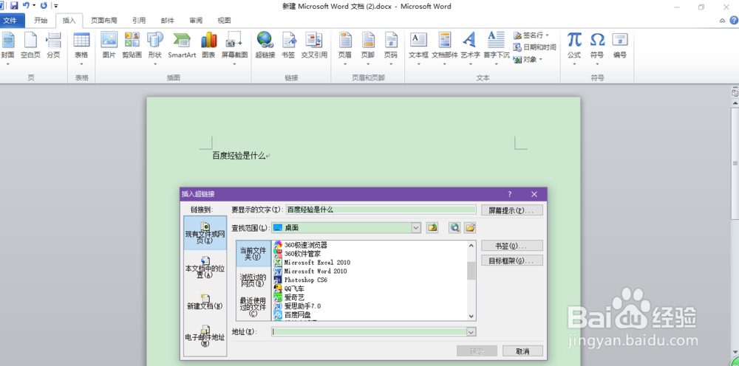739x366 pixels.
Task: Click the browse the Web icon in dialog
Action: tap(454, 228)
